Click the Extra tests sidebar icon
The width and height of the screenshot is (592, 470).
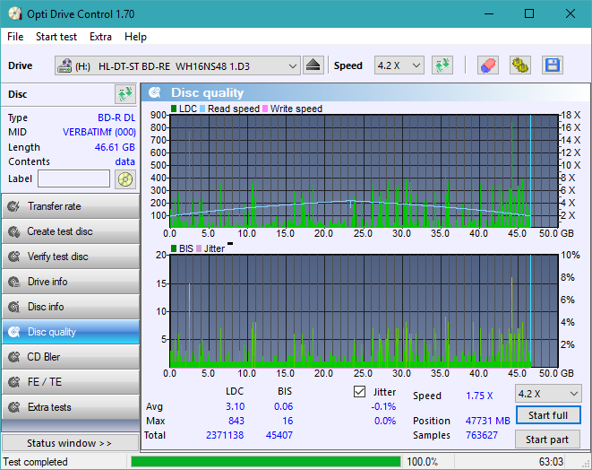tap(14, 407)
